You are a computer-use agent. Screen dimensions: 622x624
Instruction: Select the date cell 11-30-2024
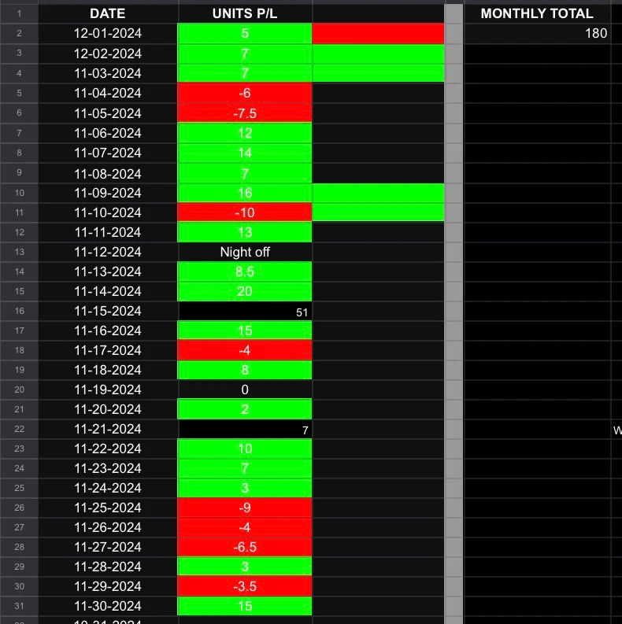click(x=108, y=606)
